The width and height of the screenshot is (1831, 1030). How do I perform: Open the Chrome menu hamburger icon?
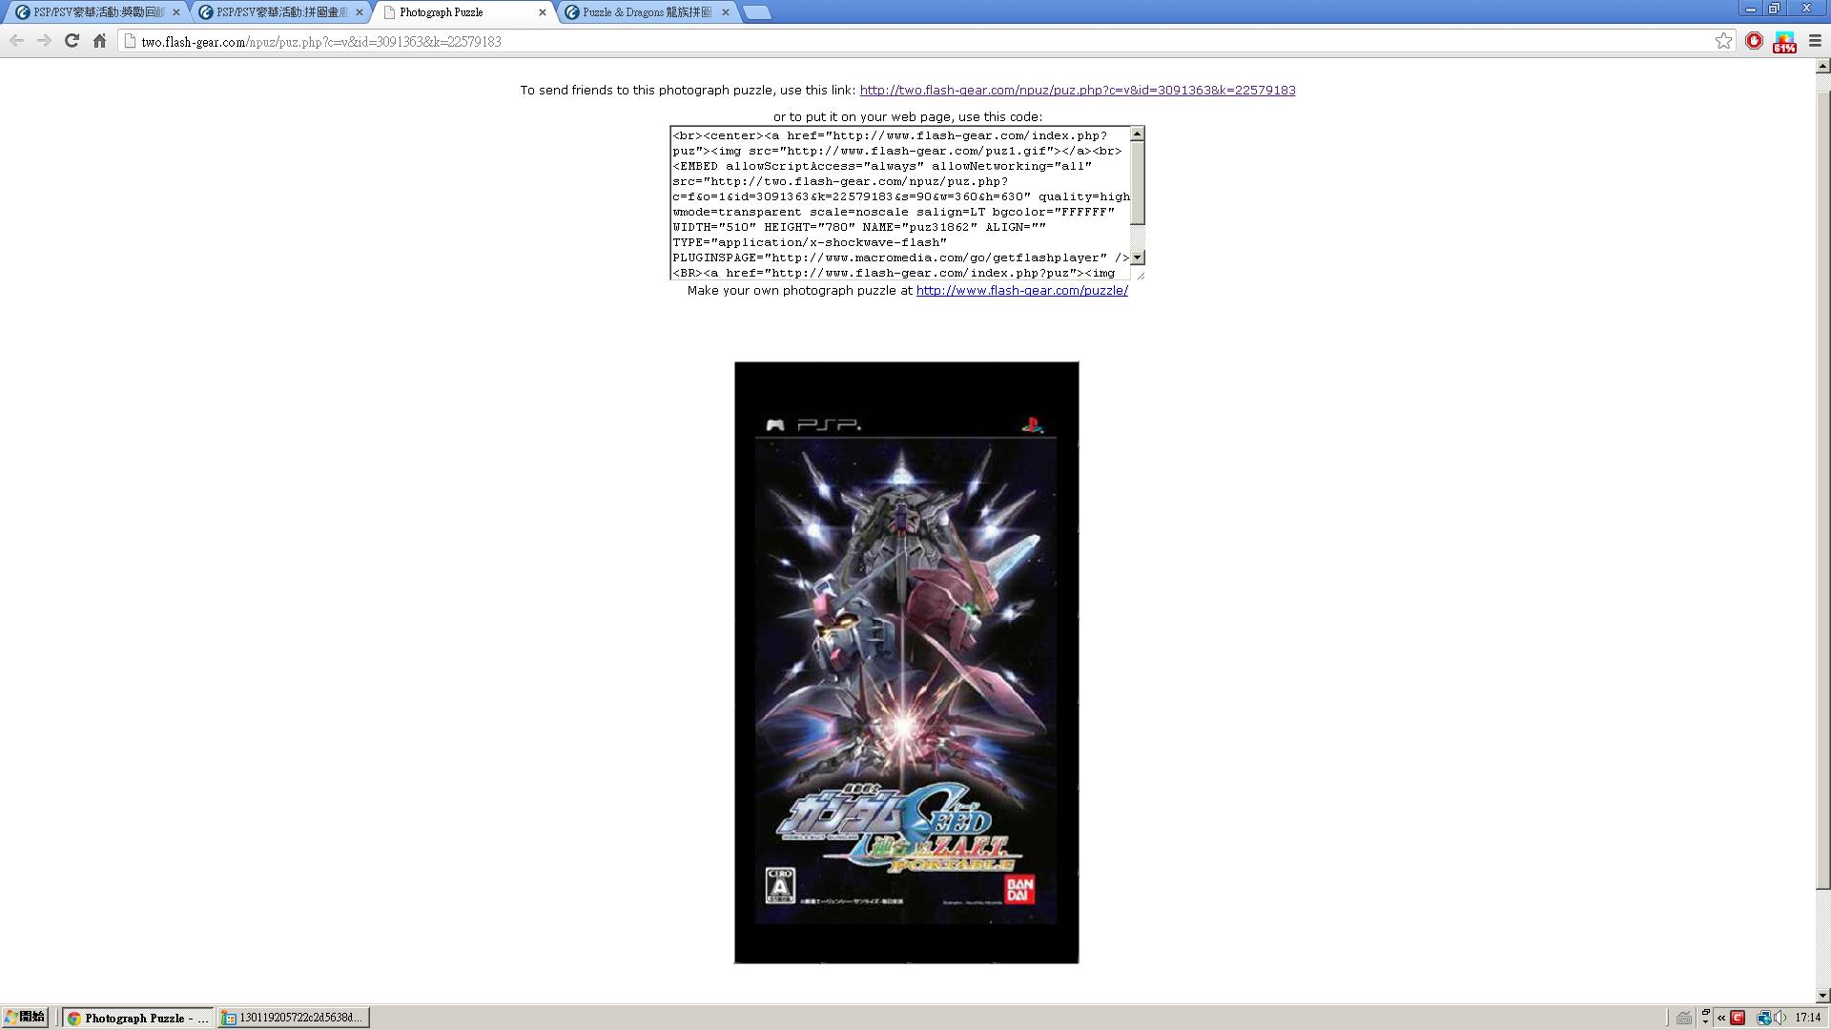[1815, 41]
